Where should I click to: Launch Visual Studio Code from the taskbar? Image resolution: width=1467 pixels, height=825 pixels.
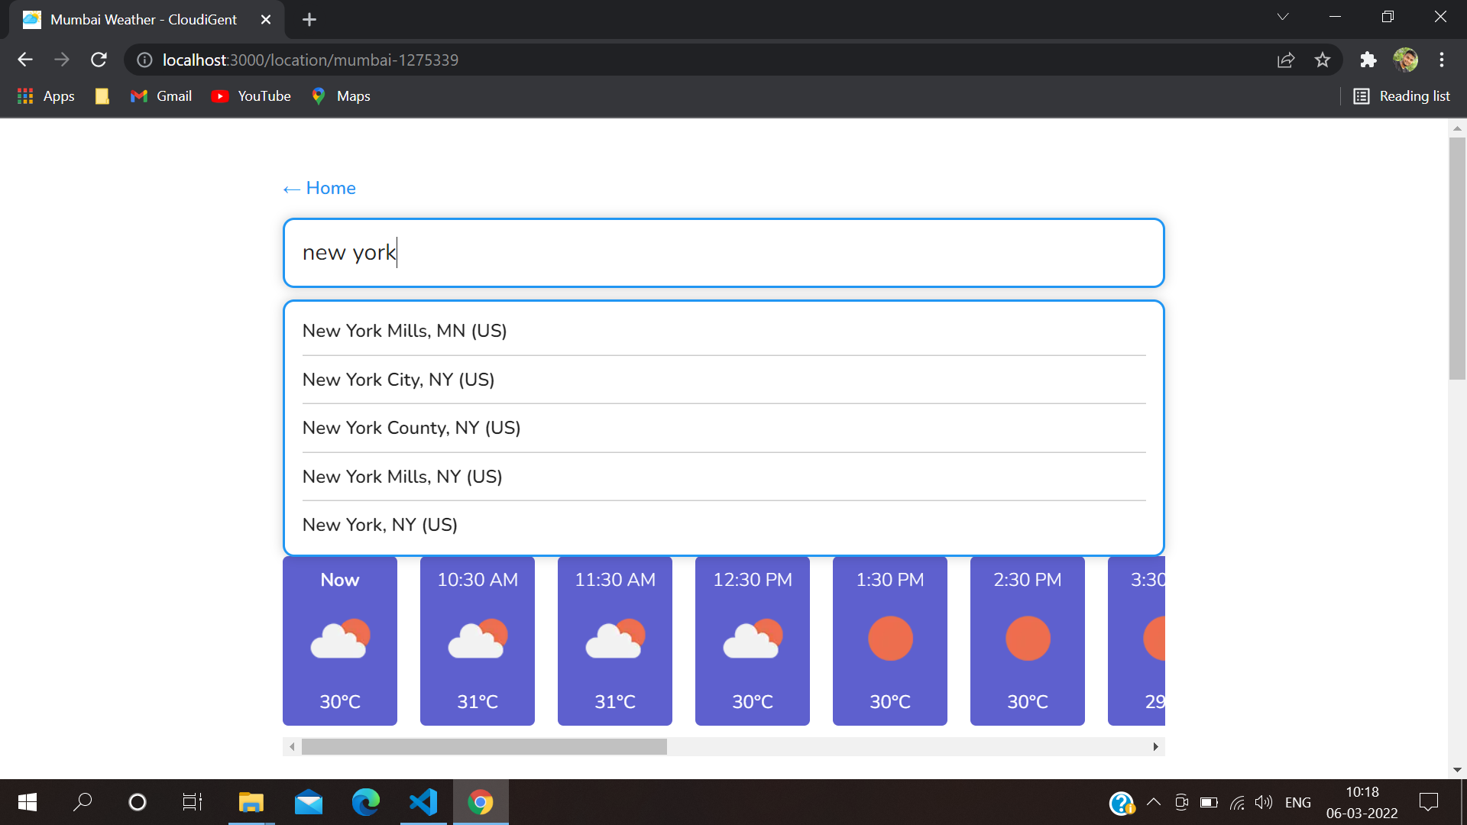pos(423,802)
